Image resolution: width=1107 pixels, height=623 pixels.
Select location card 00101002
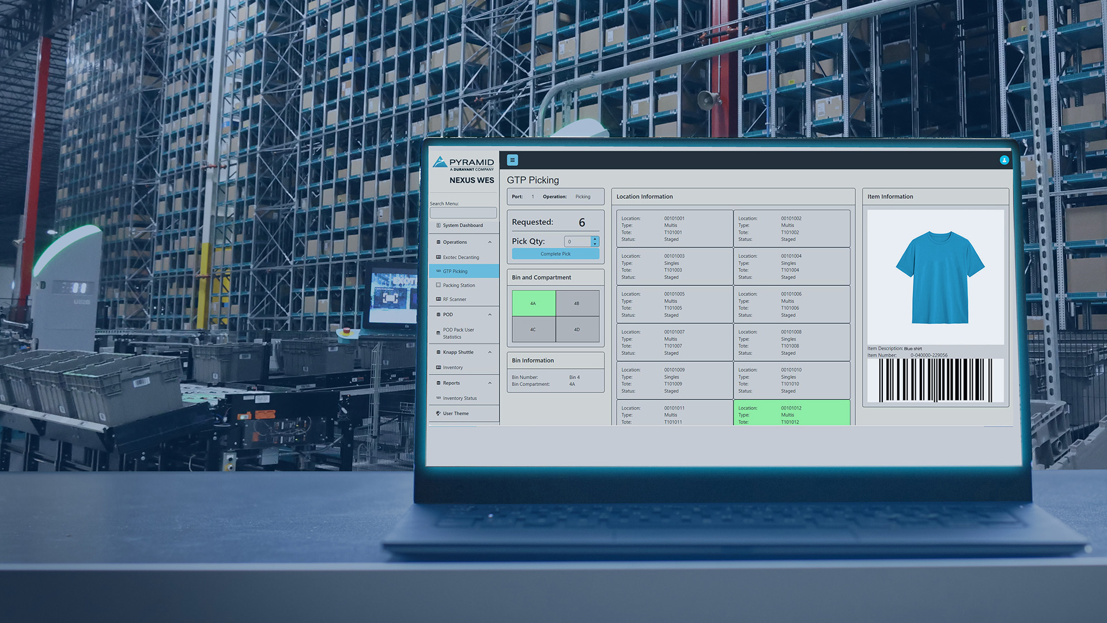[792, 229]
